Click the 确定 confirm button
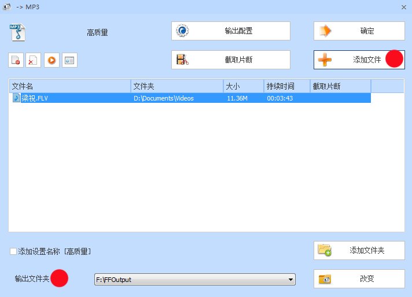Screen dimensions: 412x297 [359, 31]
